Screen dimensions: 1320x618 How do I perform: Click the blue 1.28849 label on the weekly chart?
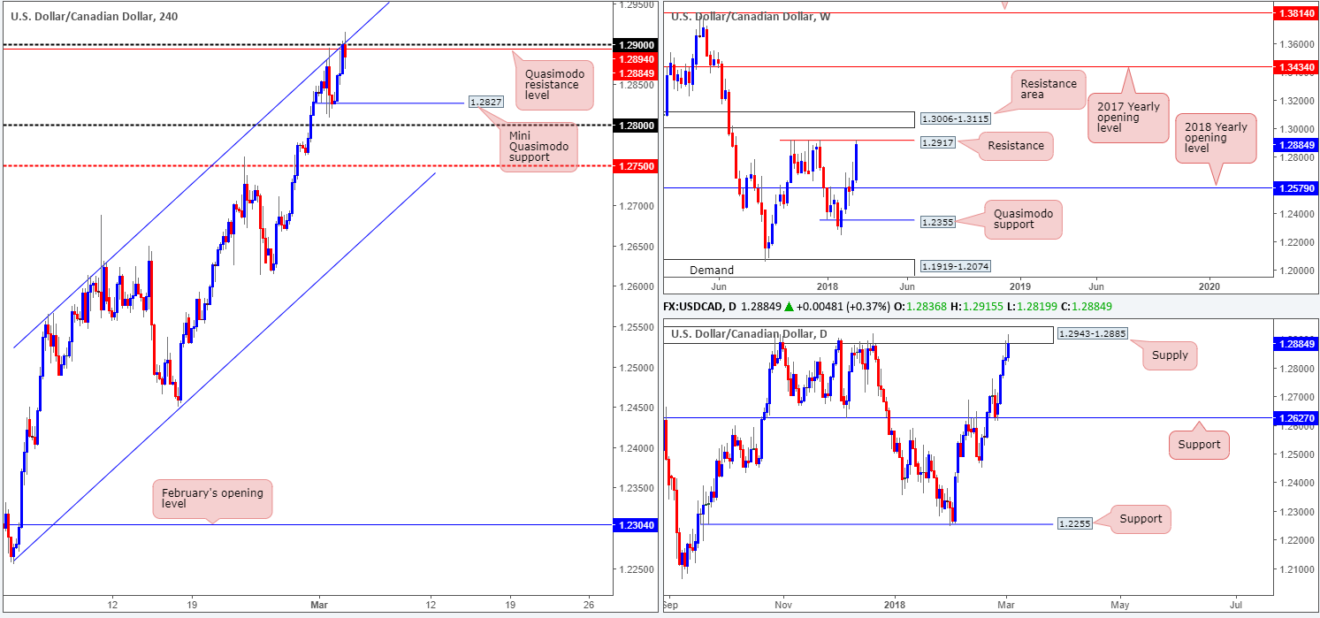coord(1295,144)
